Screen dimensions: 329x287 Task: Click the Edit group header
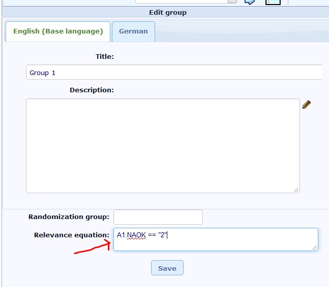pyautogui.click(x=168, y=13)
